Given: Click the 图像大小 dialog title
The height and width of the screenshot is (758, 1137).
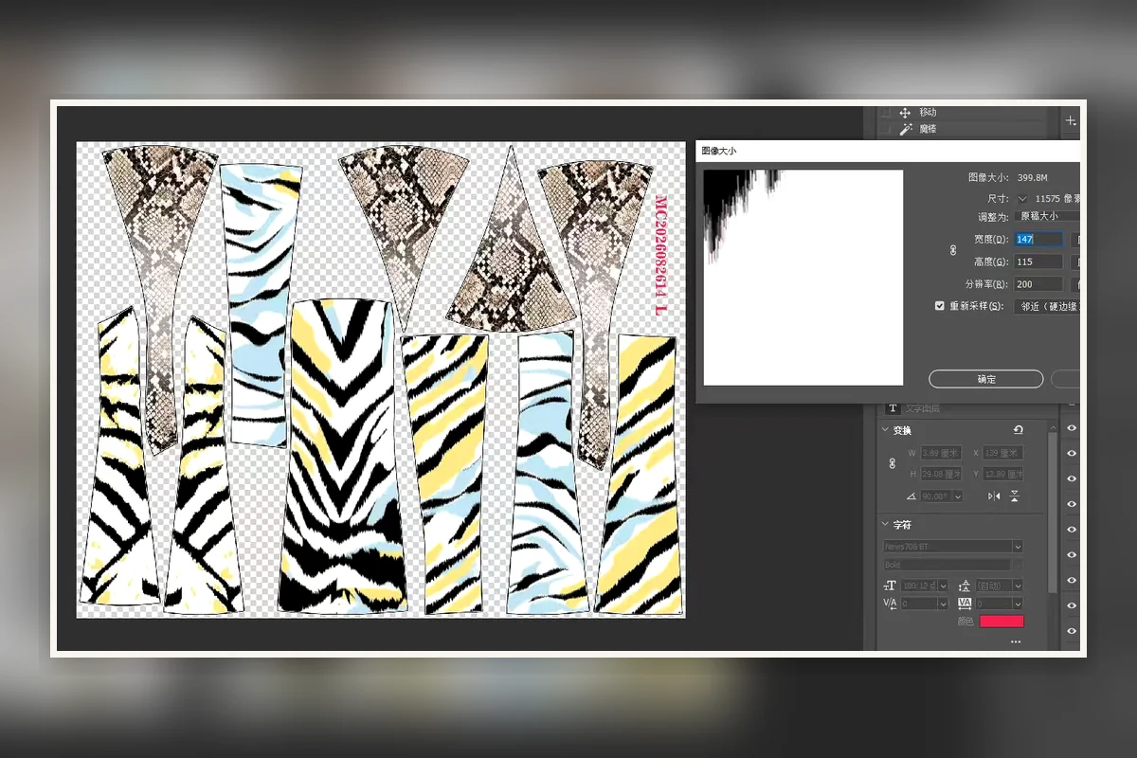Looking at the screenshot, I should [718, 151].
